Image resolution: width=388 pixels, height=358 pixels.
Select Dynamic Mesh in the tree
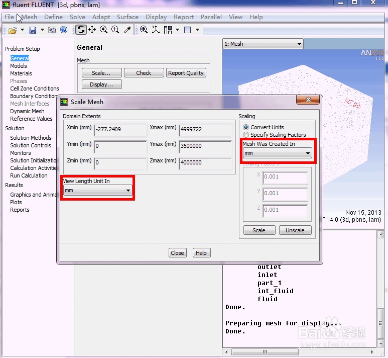(27, 111)
